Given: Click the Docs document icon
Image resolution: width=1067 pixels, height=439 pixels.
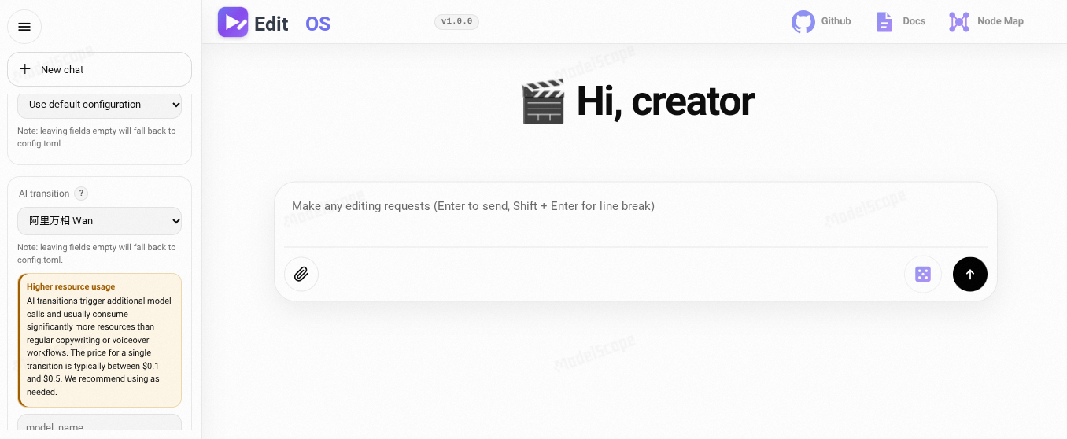Looking at the screenshot, I should 884,21.
